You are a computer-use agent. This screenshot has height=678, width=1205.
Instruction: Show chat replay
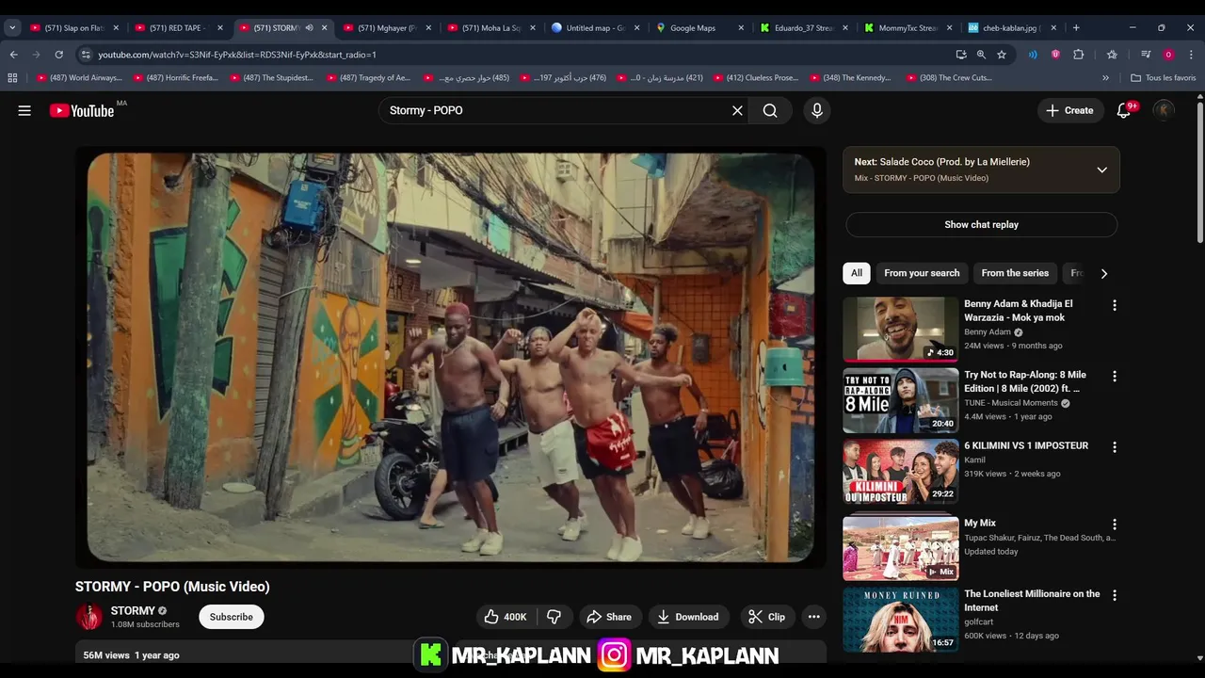tap(981, 224)
